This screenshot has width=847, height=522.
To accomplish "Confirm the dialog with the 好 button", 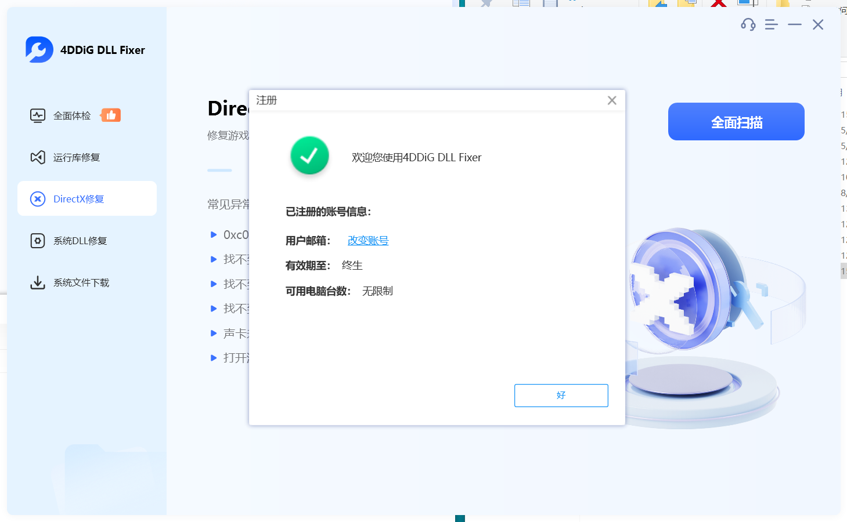I will click(561, 396).
